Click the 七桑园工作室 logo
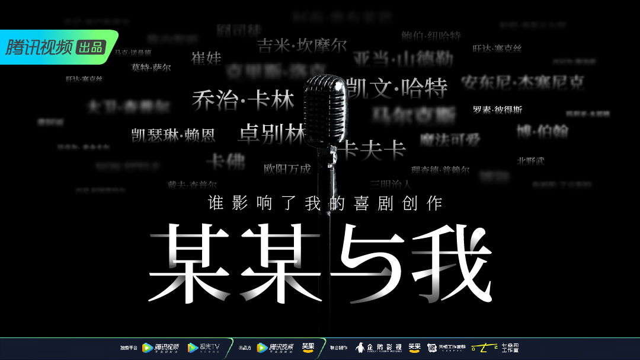 pos(495,348)
